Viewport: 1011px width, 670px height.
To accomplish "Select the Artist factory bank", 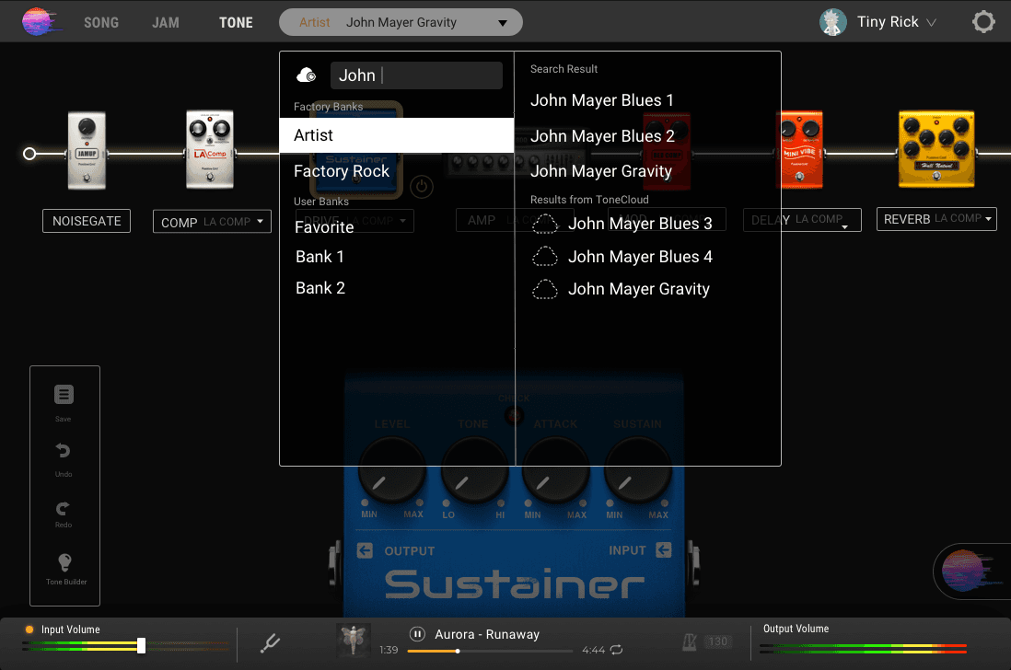I will (397, 135).
